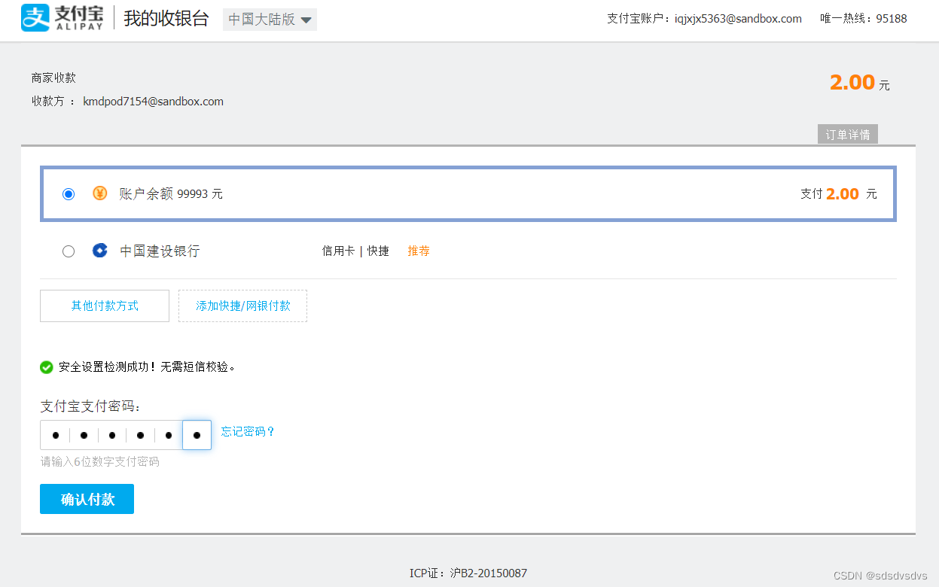Open the 忘记密码? link
939x587 pixels.
point(248,432)
